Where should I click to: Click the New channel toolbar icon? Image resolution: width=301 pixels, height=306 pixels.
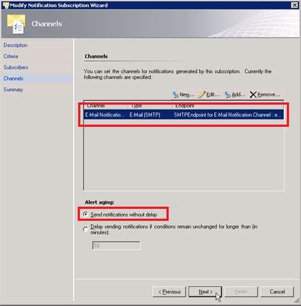point(176,95)
